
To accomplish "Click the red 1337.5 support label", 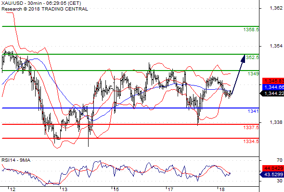I will coord(251,127).
